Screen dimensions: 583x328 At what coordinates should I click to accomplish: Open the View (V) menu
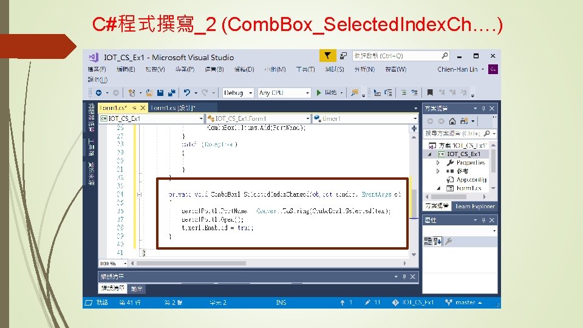tap(155, 69)
